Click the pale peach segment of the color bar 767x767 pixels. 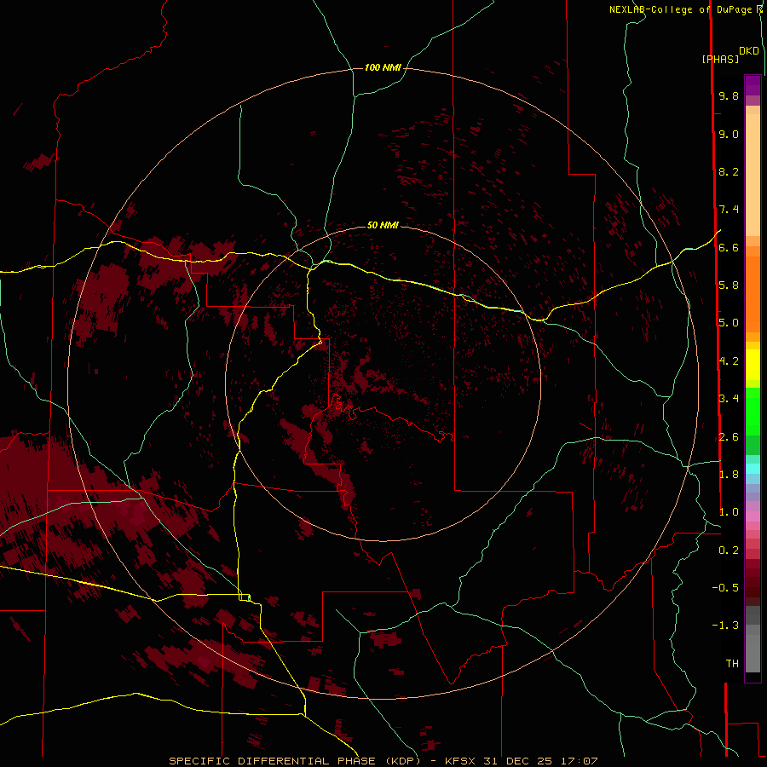[753, 176]
